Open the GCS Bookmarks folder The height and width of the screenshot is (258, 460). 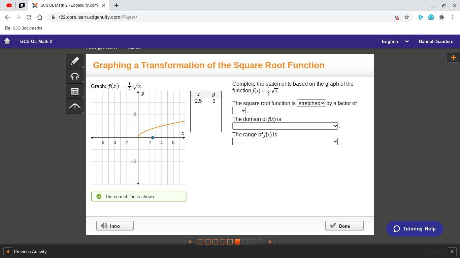click(x=24, y=28)
